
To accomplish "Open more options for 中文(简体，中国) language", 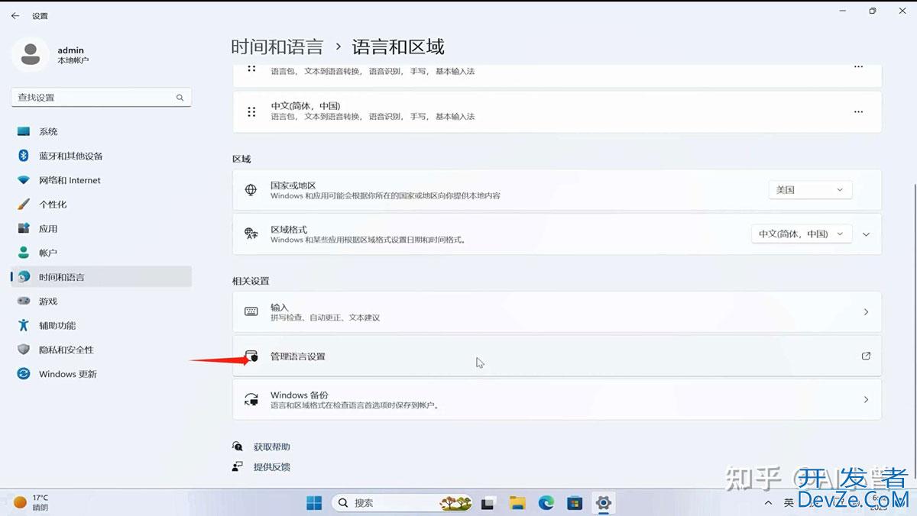I will point(858,111).
